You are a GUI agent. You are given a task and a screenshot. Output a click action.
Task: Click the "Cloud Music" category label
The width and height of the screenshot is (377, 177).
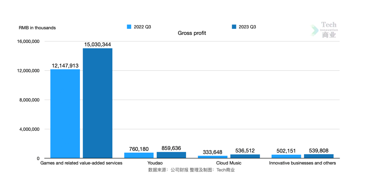point(229,163)
